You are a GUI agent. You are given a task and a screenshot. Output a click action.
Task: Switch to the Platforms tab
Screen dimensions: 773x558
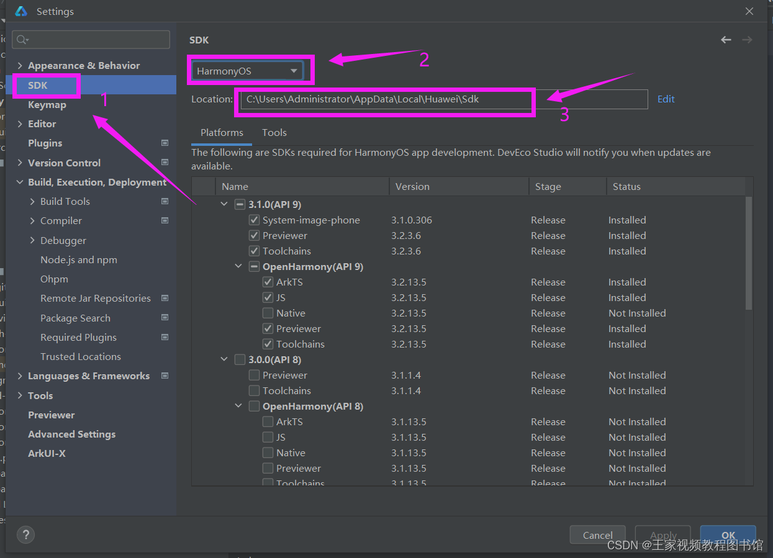coord(222,133)
